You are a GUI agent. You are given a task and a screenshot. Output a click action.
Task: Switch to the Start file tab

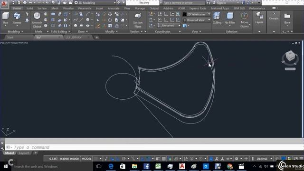point(10,37)
